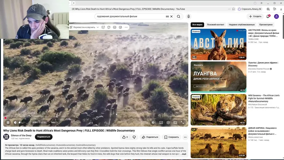284x160 pixels.
Task: Start voice search with the microphone
Action: [x=188, y=16]
